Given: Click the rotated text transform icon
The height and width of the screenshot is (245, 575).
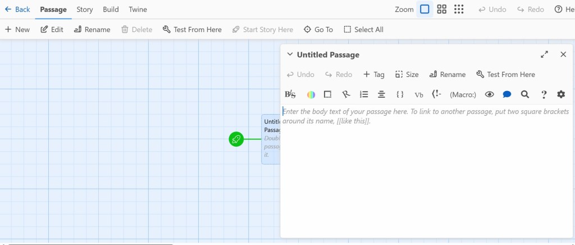Looking at the screenshot, I should (x=346, y=94).
